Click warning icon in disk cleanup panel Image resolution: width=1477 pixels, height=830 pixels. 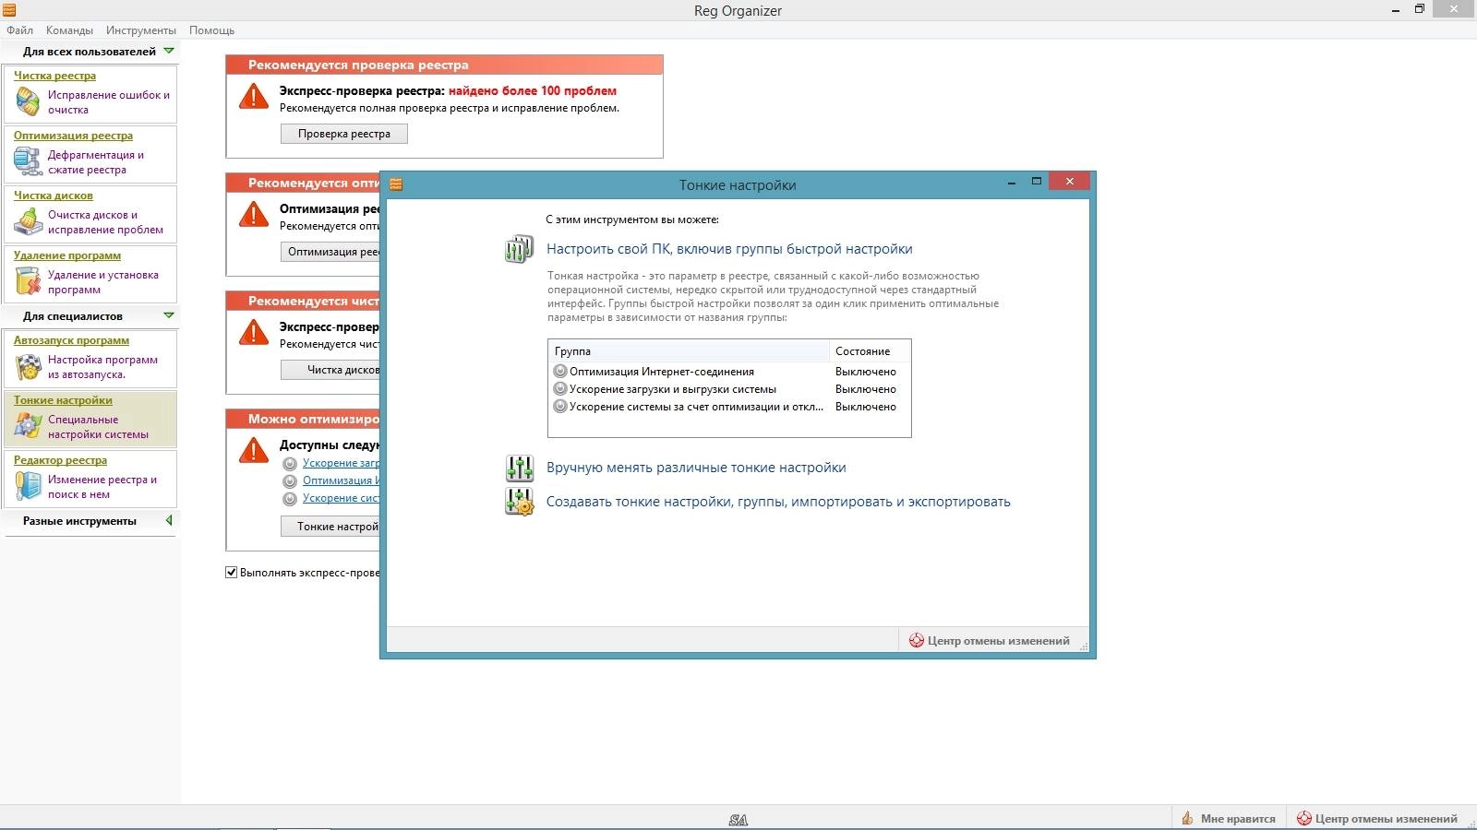click(253, 332)
